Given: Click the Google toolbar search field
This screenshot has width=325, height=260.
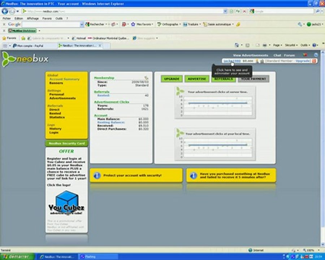Looking at the screenshot, I should pyautogui.click(x=51, y=25).
